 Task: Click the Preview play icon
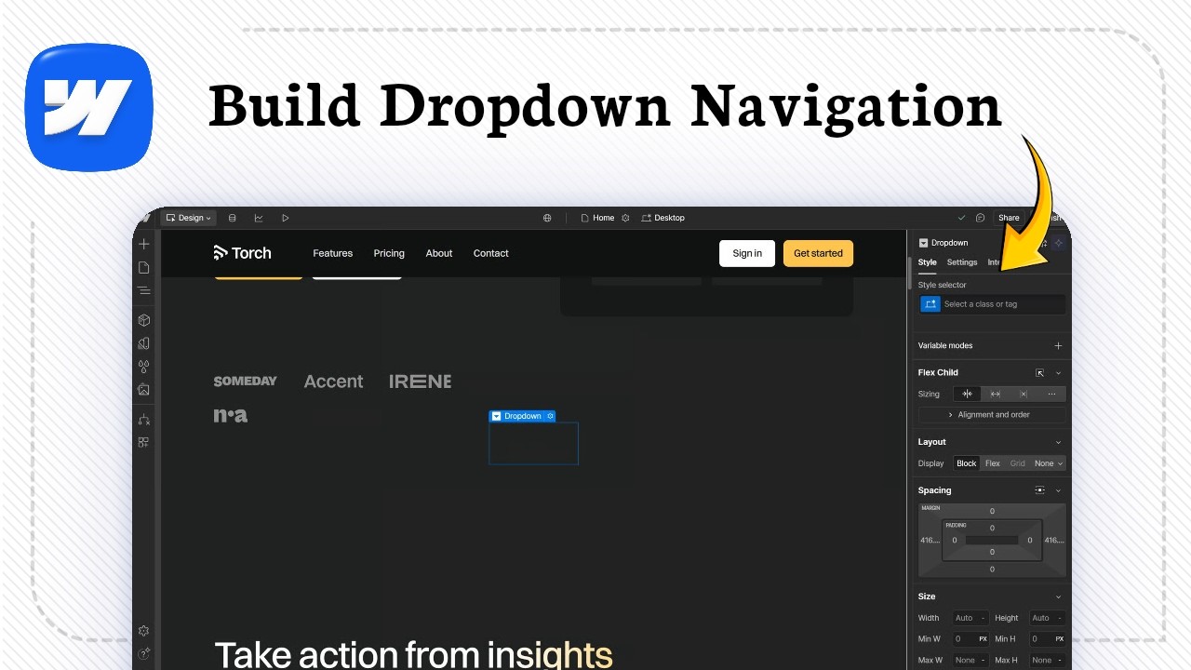click(x=286, y=218)
